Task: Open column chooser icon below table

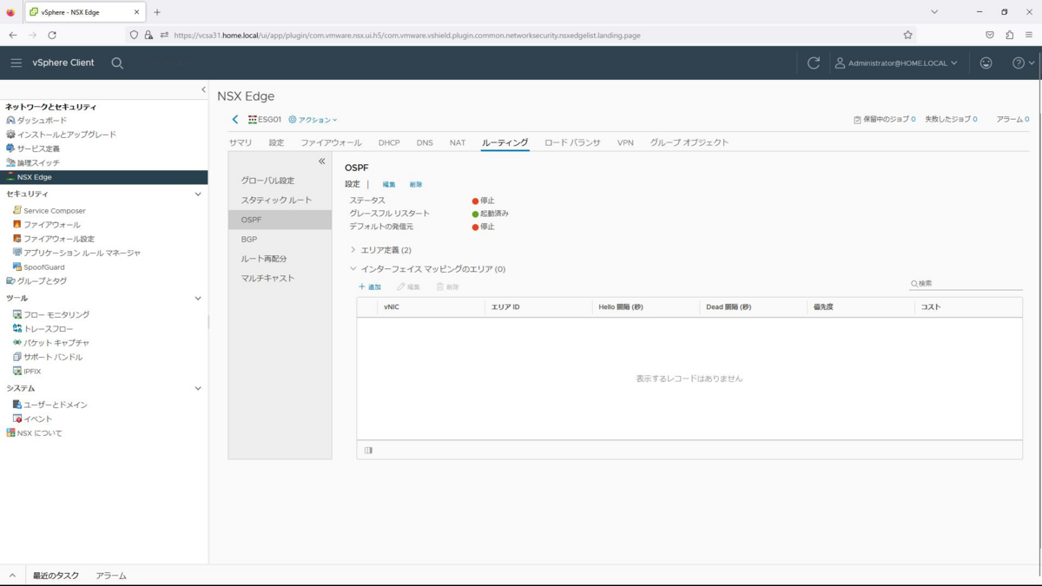Action: pos(369,451)
